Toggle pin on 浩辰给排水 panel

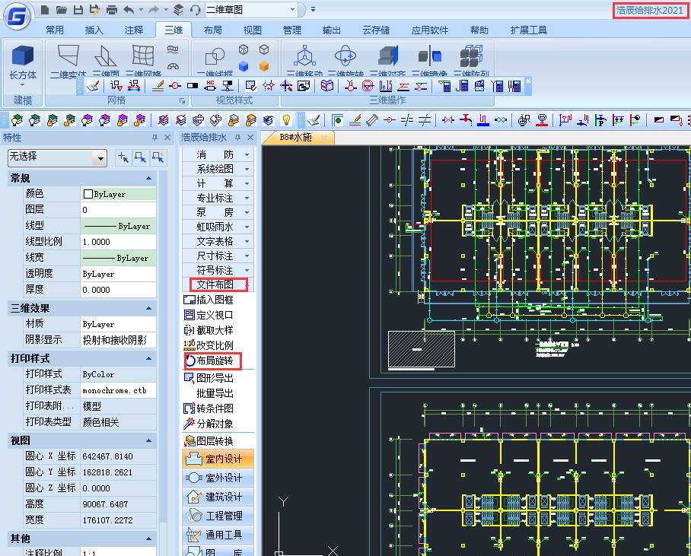pos(237,138)
